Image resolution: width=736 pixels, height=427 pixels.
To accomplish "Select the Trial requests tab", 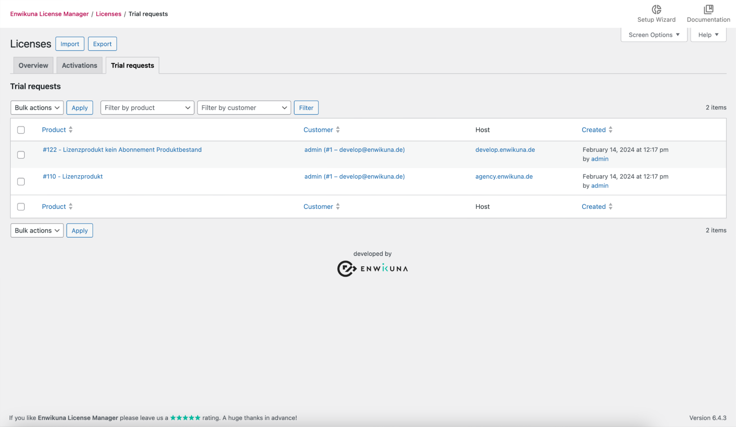I will tap(132, 65).
